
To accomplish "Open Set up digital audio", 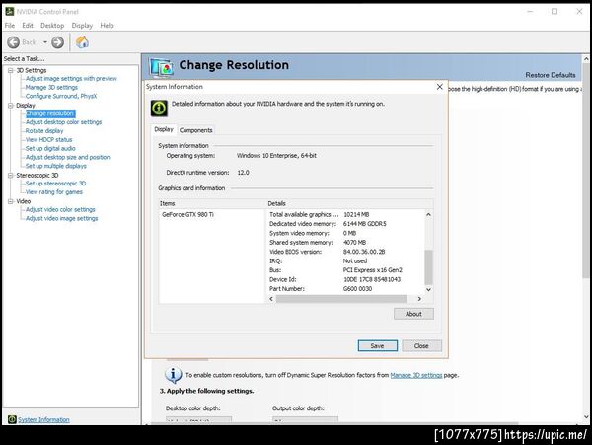I will tap(50, 148).
